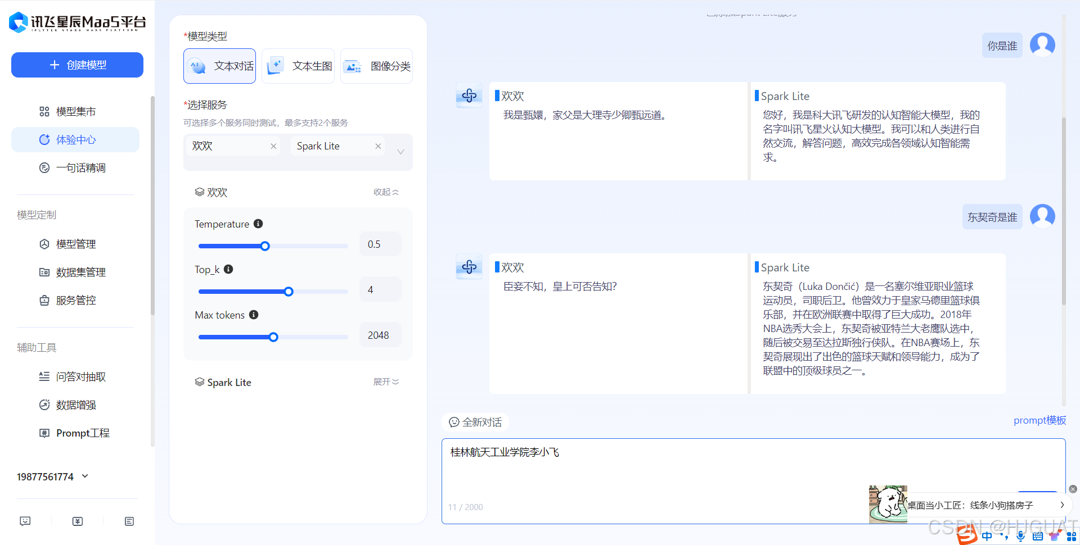This screenshot has width=1080, height=545.
Task: Click the Prompt工程 icon
Action: pos(44,433)
